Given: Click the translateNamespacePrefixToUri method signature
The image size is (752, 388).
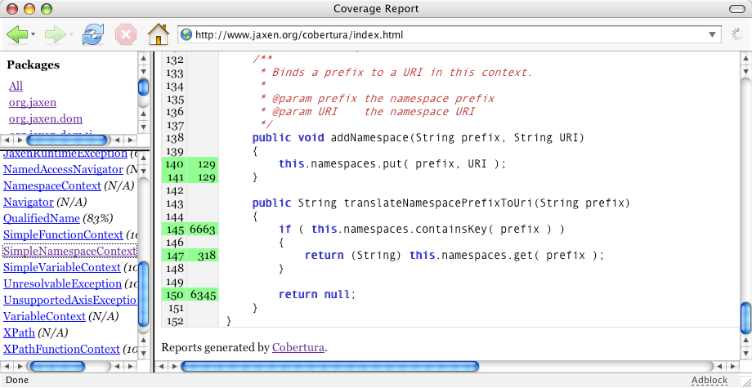Looking at the screenshot, I should click(x=441, y=203).
